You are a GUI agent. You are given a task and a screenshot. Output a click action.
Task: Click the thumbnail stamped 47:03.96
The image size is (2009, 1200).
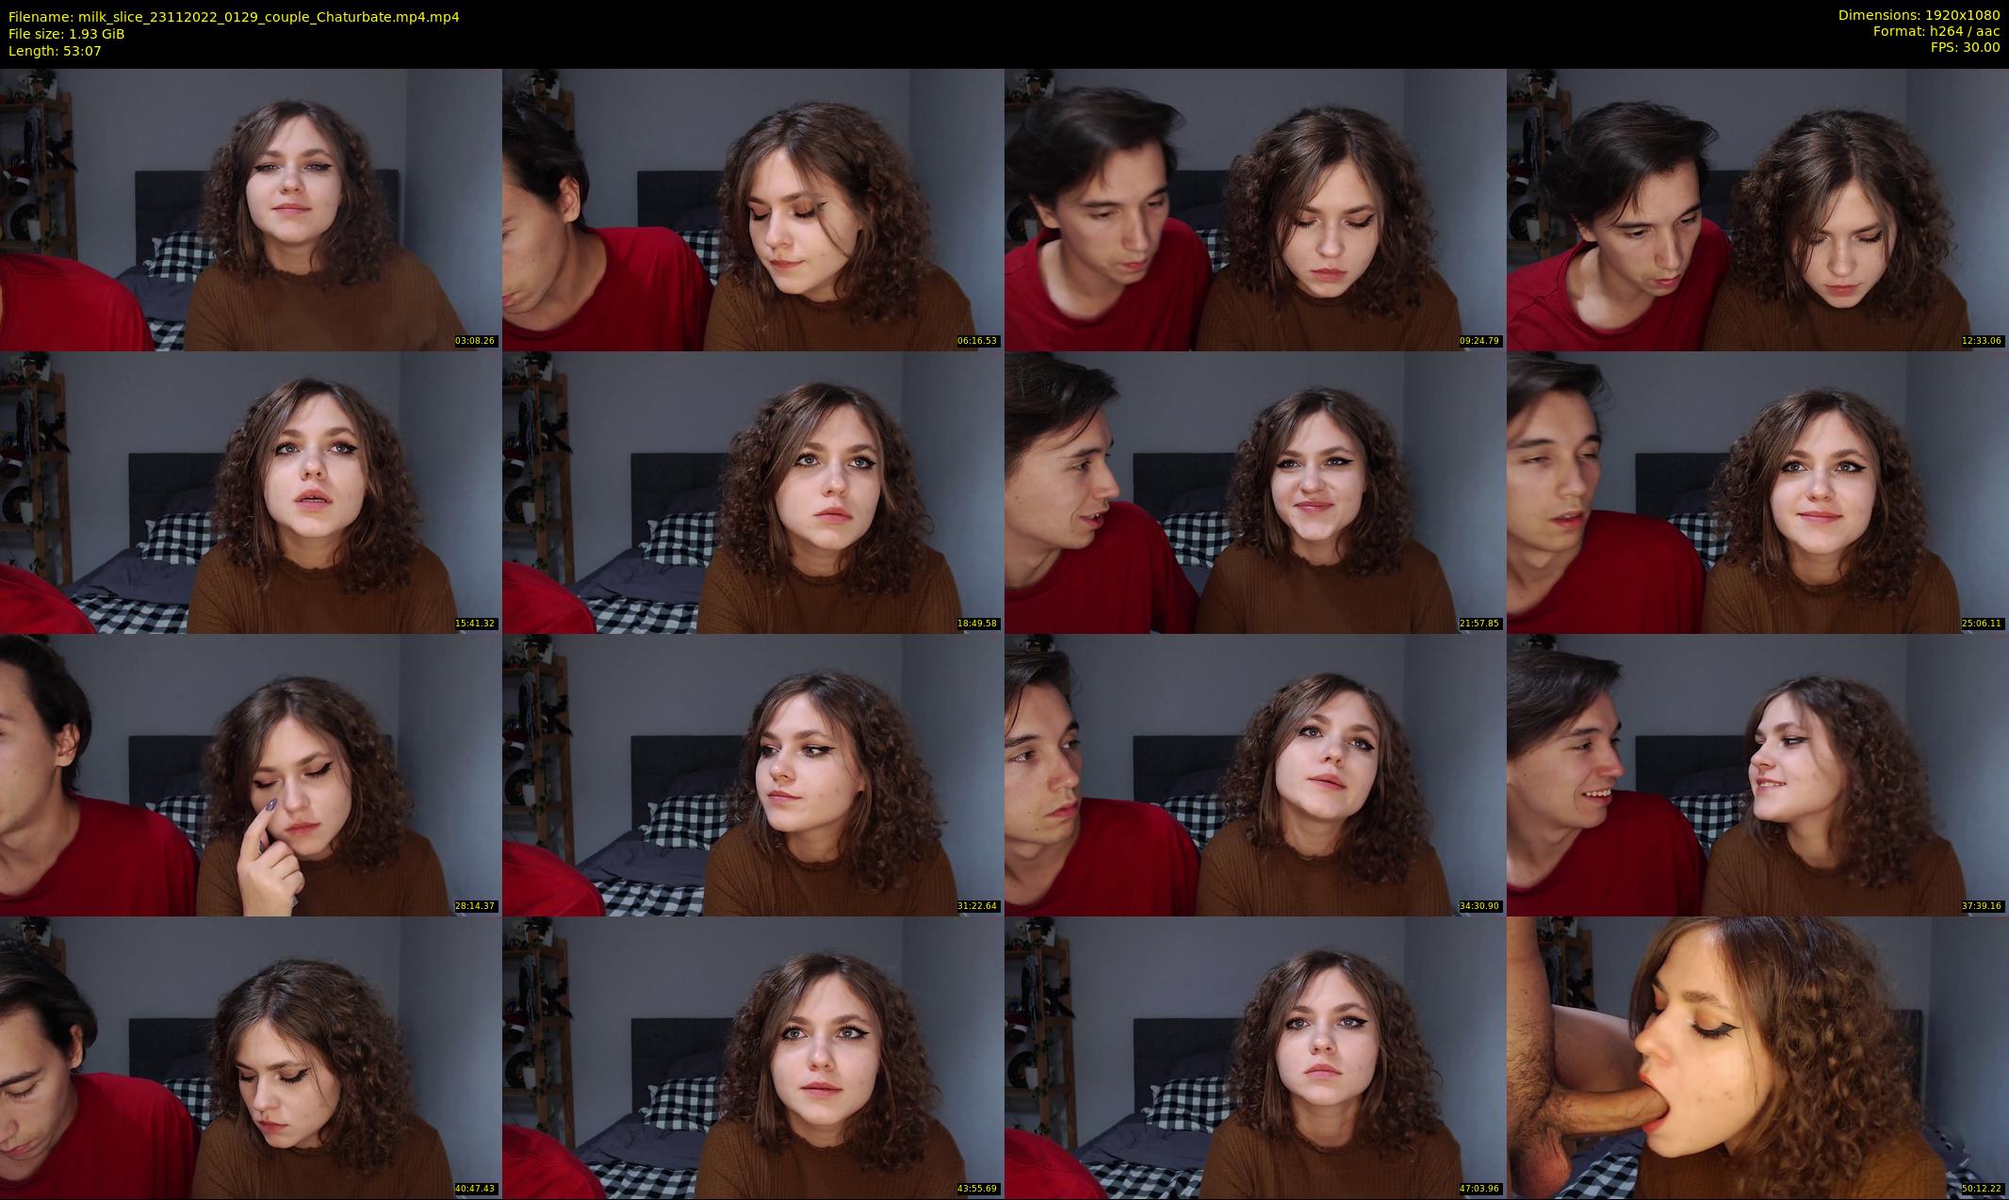click(x=1255, y=1057)
